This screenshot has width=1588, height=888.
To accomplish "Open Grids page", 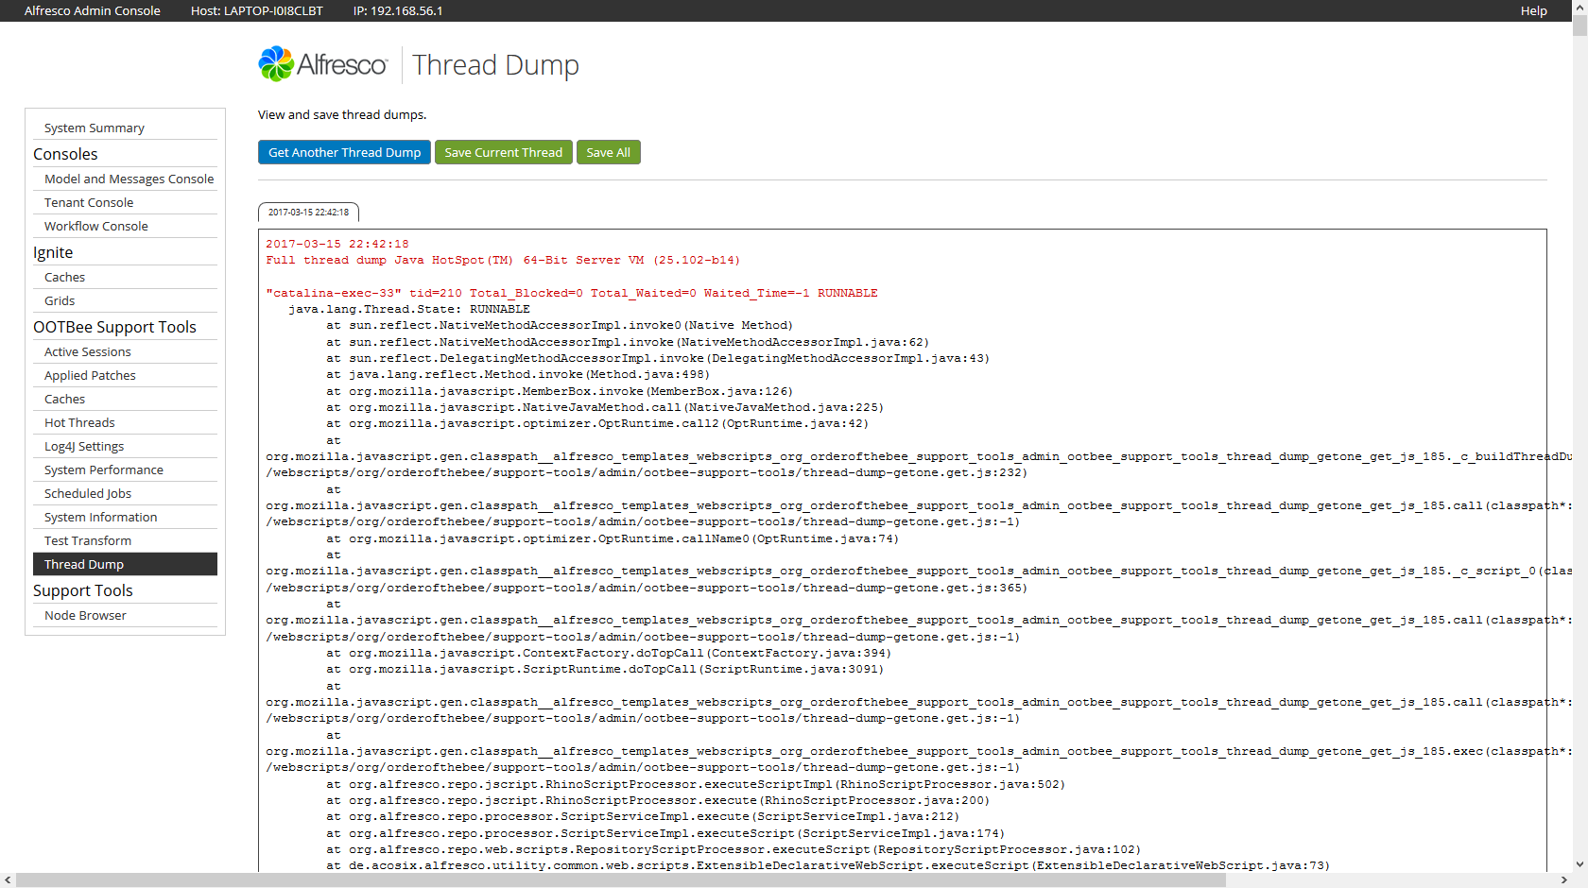I will click(125, 300).
